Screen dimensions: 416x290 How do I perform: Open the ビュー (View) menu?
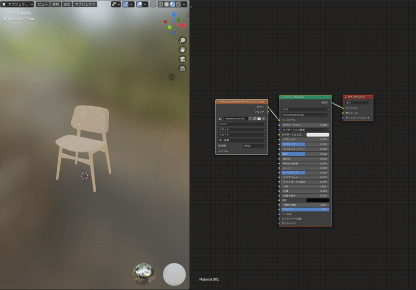coord(43,4)
